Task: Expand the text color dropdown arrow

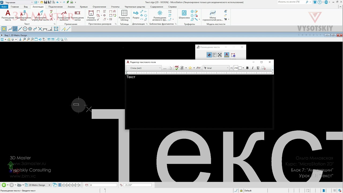Action: [x=243, y=68]
